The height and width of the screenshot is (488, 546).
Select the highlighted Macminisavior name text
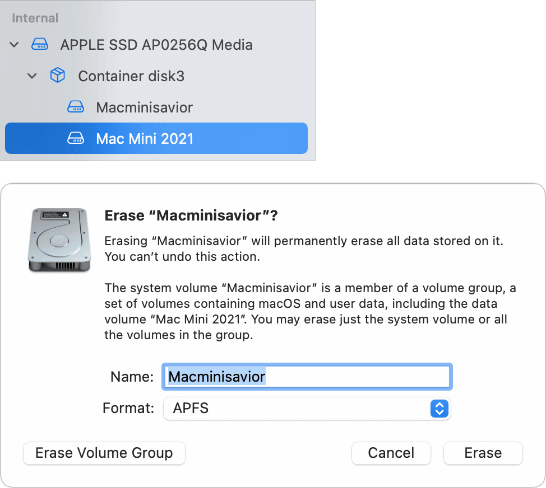tap(216, 377)
